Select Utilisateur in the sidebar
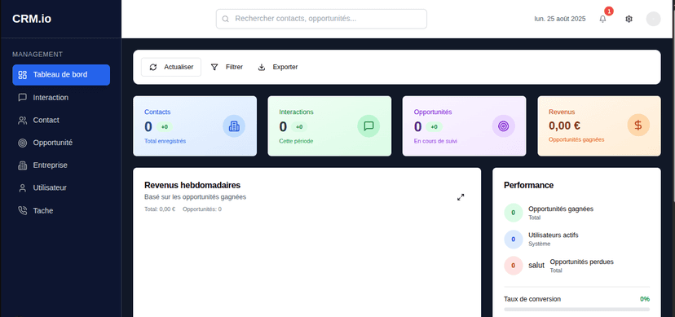Image resolution: width=675 pixels, height=317 pixels. coord(61,188)
